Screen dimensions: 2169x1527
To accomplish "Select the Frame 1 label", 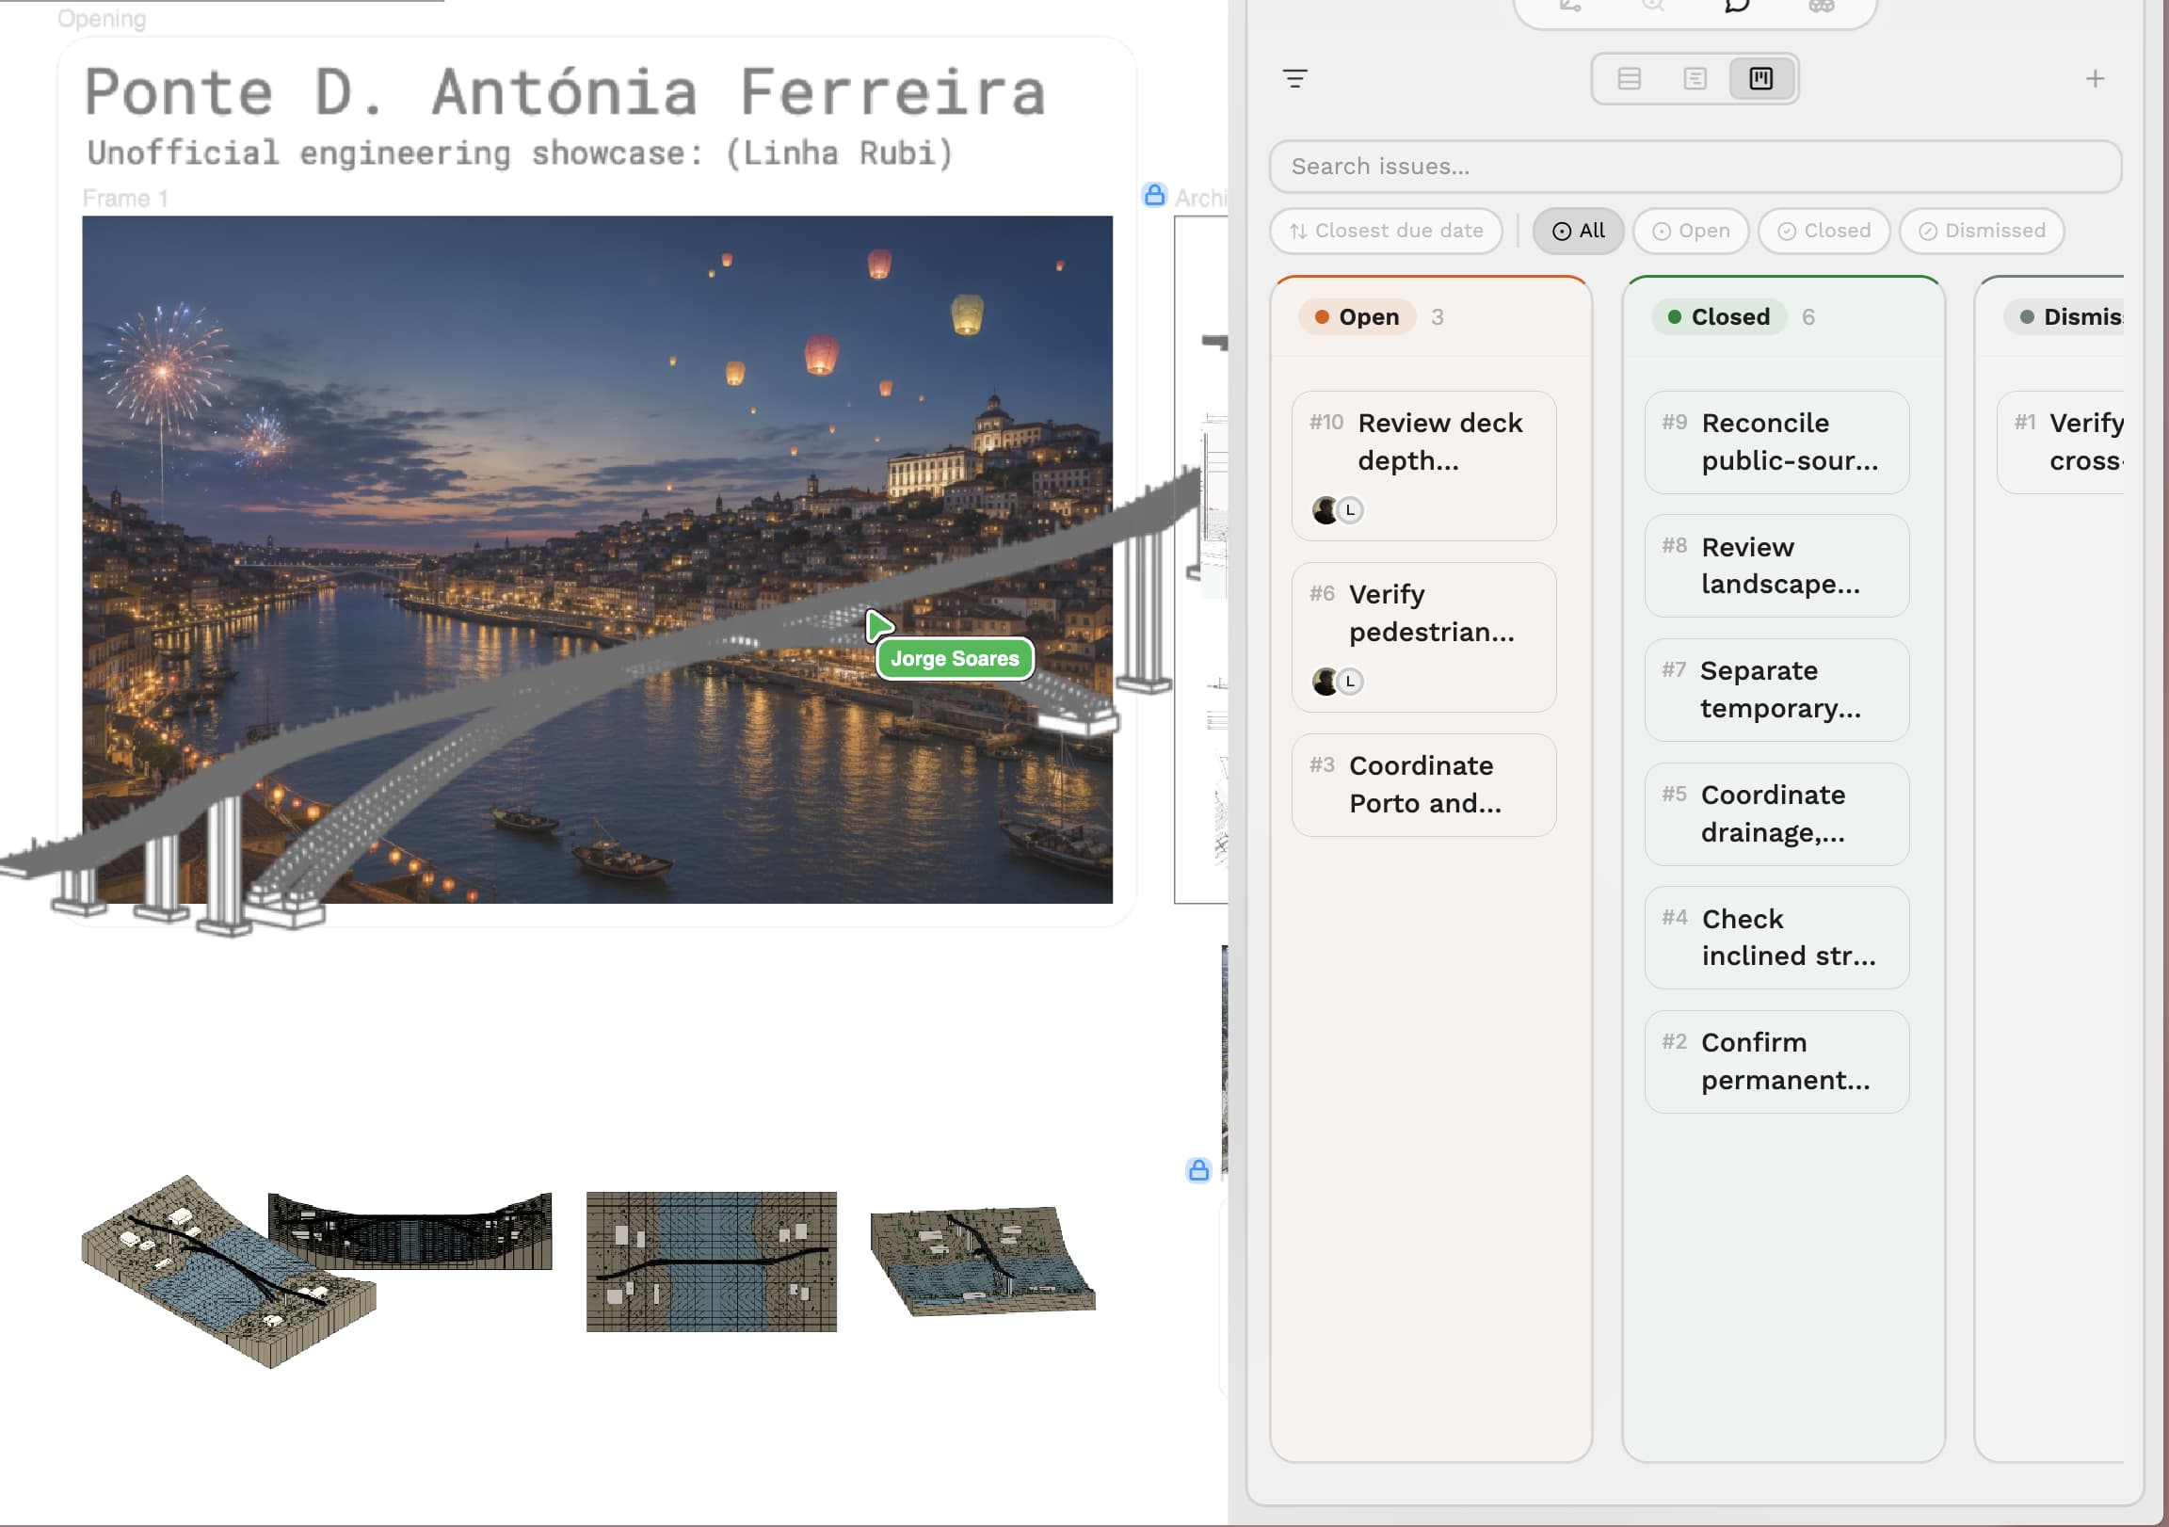I will (124, 199).
